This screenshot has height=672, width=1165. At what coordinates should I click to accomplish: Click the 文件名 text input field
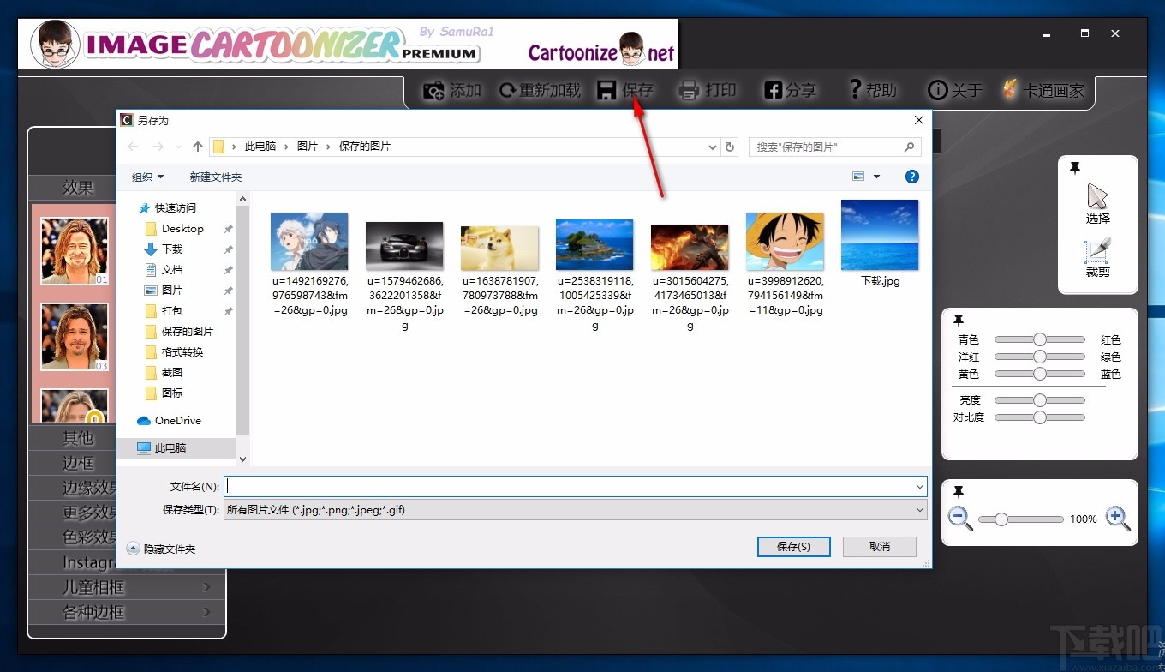coord(567,486)
